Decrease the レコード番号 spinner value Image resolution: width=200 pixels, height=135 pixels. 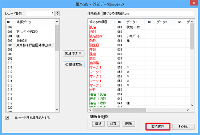tap(58, 15)
